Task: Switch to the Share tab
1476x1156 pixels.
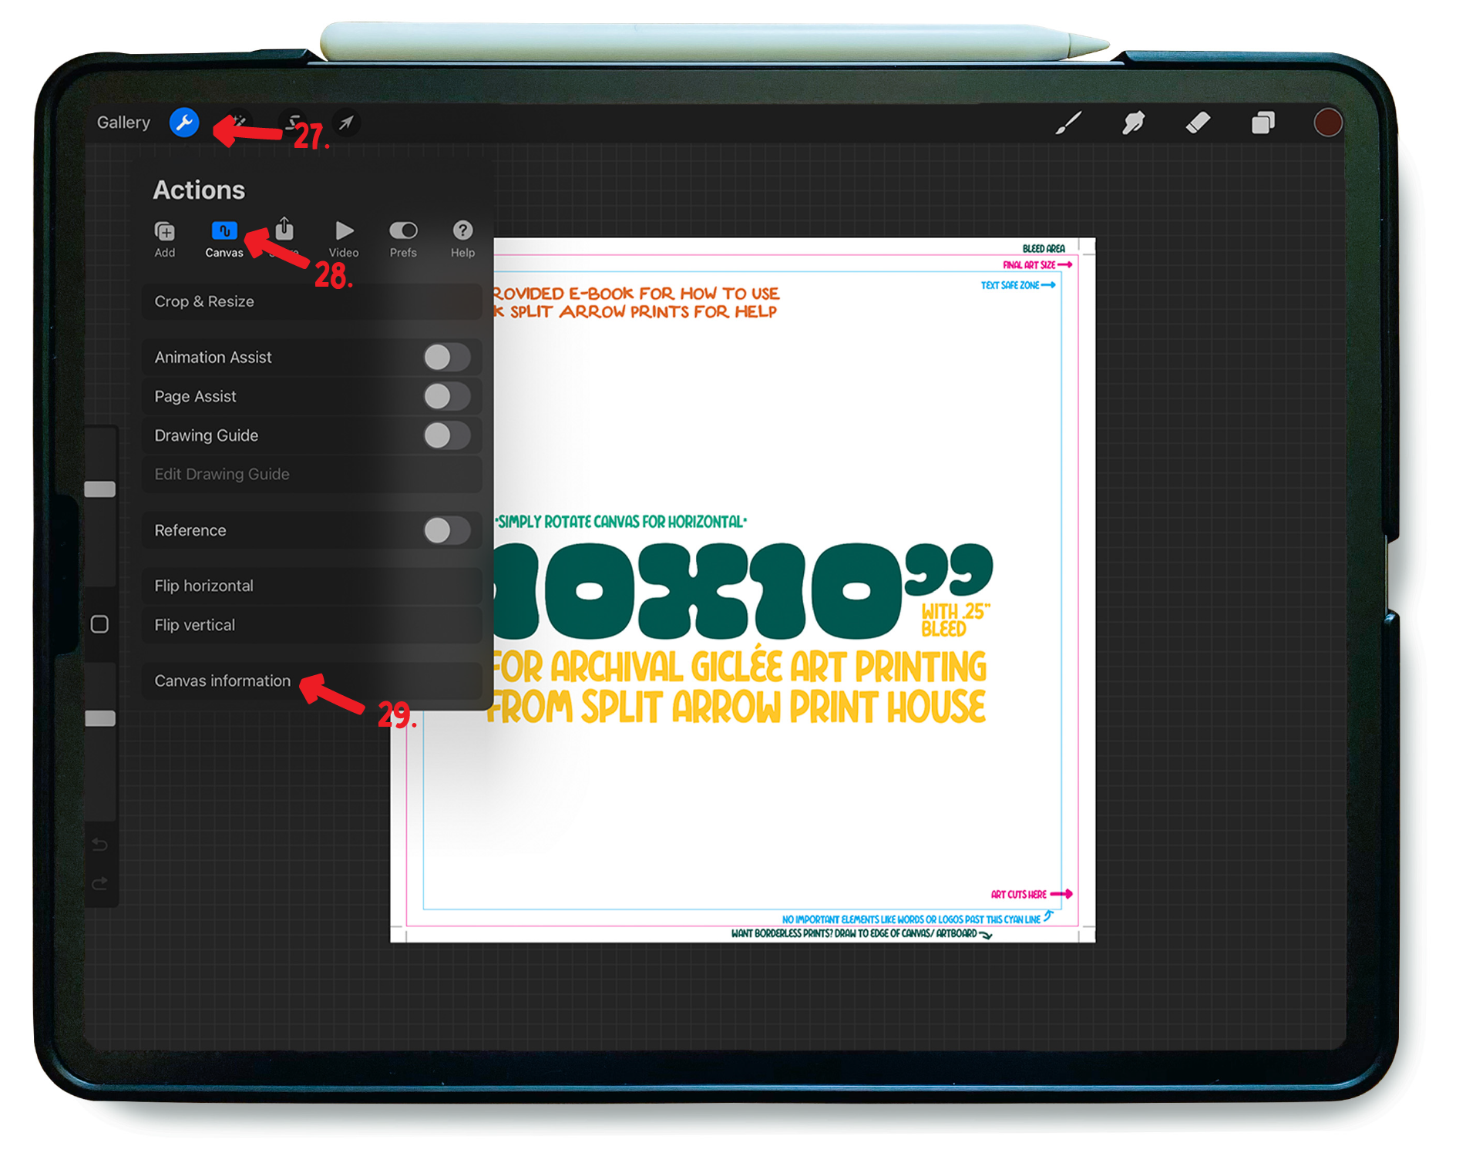Action: (284, 237)
